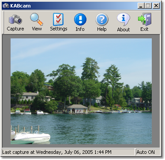Open Settings via the checklist icon
This screenshot has width=165, height=160.
58,19
